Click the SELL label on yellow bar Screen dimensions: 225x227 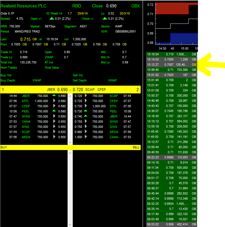(136, 147)
